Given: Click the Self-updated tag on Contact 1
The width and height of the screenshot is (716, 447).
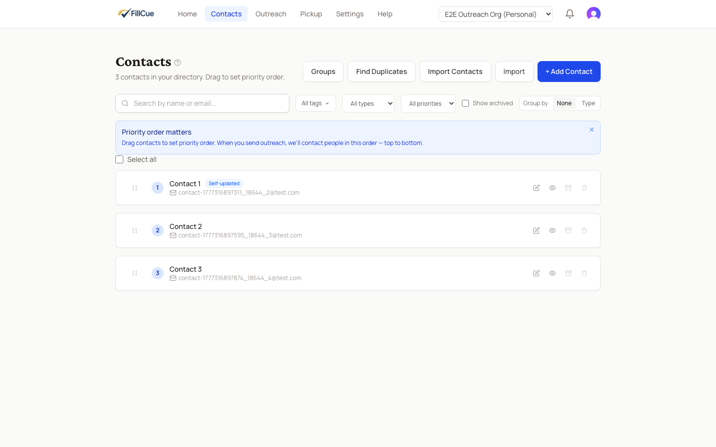Looking at the screenshot, I should (224, 183).
